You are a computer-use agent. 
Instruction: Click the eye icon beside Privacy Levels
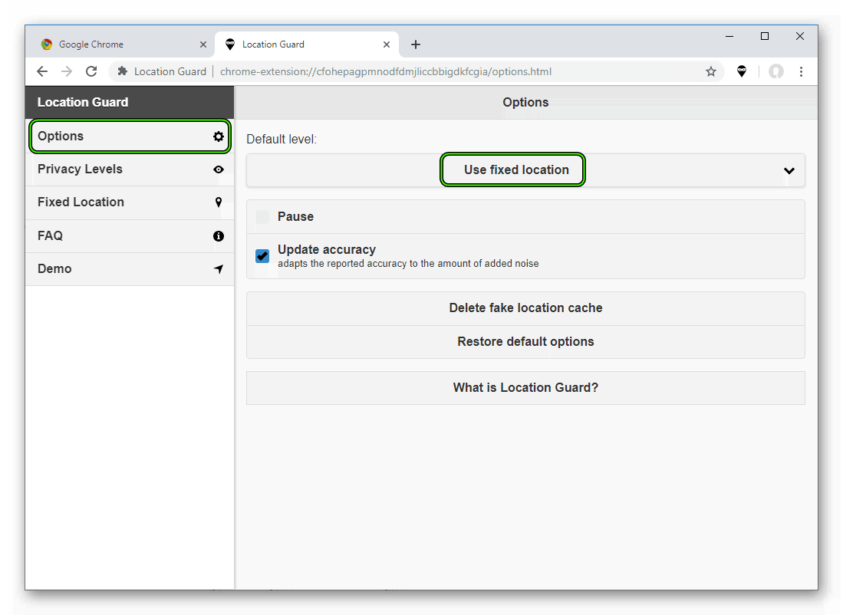(219, 169)
